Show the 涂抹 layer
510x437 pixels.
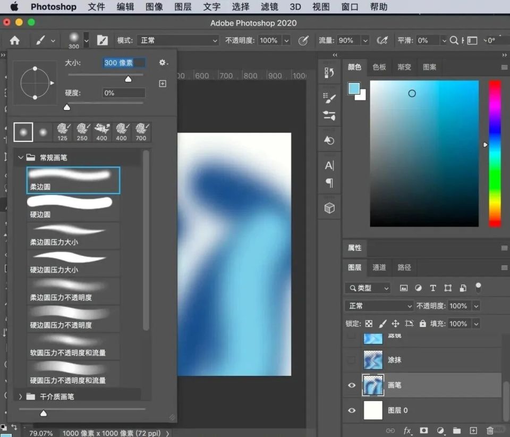coord(351,360)
